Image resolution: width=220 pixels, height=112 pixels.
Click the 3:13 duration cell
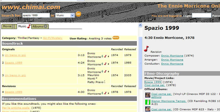point(81,55)
